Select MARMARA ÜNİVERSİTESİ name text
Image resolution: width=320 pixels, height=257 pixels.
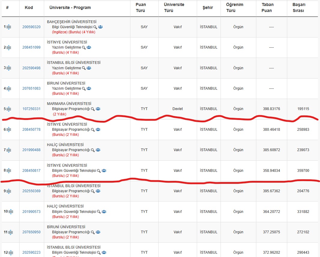click(x=69, y=104)
